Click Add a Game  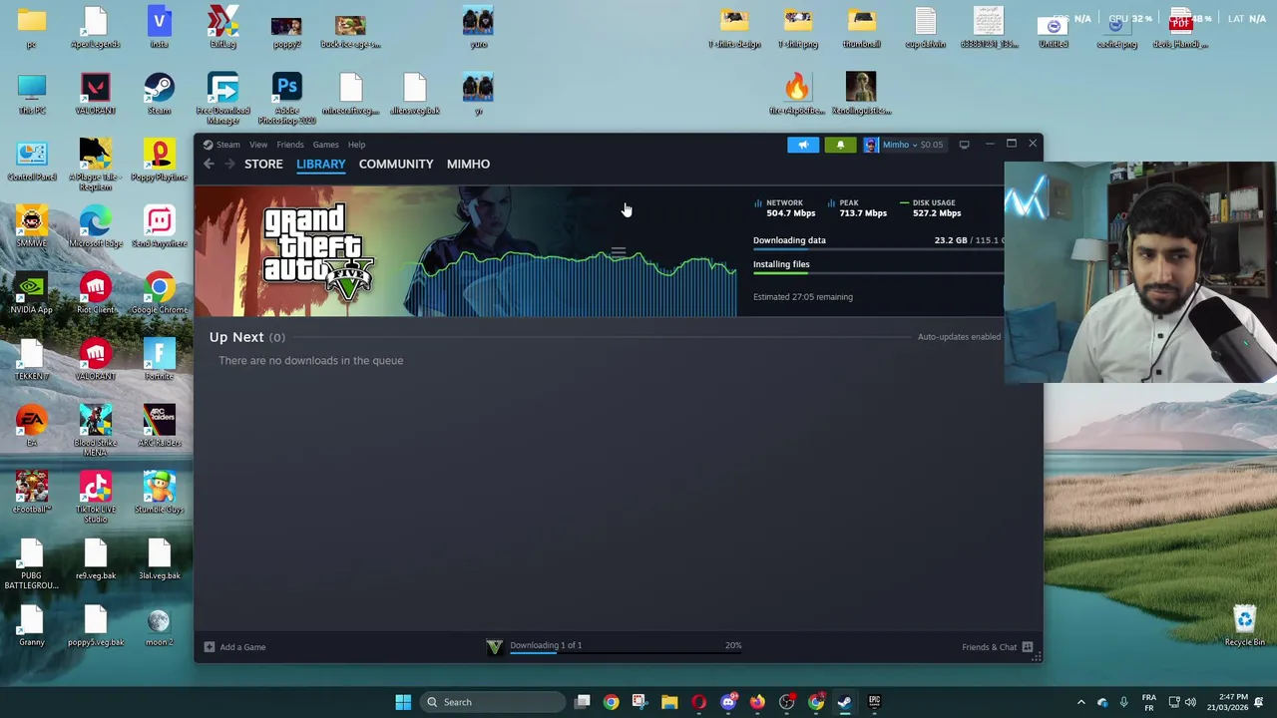(x=235, y=647)
